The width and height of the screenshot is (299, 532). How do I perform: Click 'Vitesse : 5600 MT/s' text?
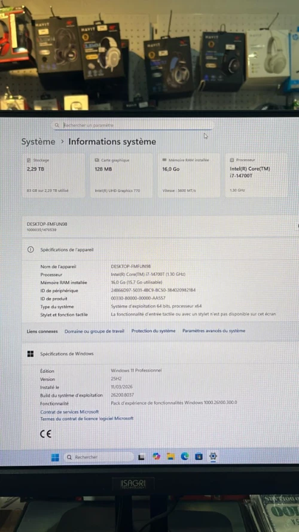tap(179, 190)
